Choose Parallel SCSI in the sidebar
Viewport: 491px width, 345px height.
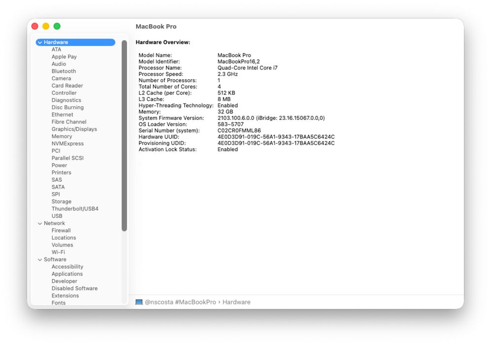coord(68,158)
